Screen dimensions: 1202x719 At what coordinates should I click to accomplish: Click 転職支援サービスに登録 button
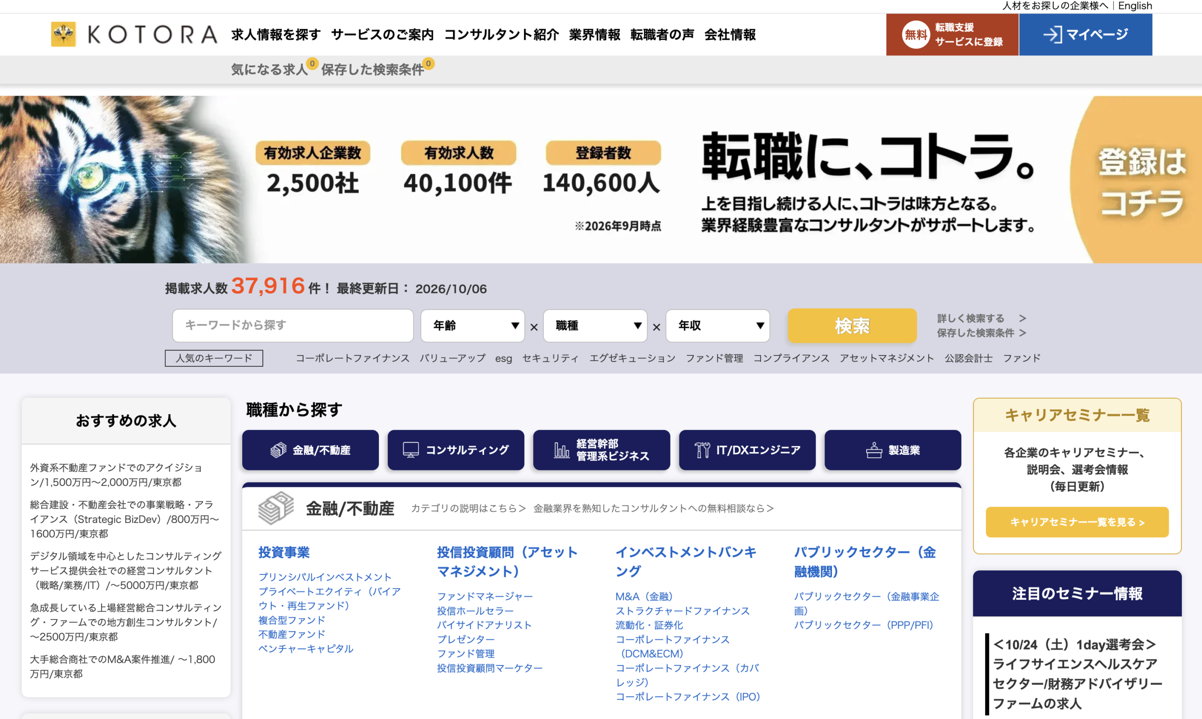pyautogui.click(x=952, y=34)
